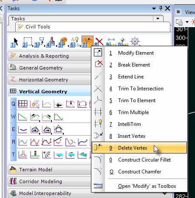The image size is (195, 198).
Task: Click the color palette Change Attributes icon
Action: [x=63, y=42]
